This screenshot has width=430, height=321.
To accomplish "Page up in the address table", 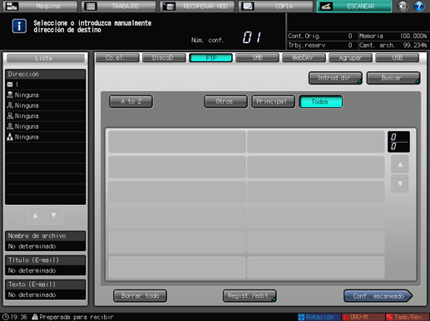I will click(400, 164).
